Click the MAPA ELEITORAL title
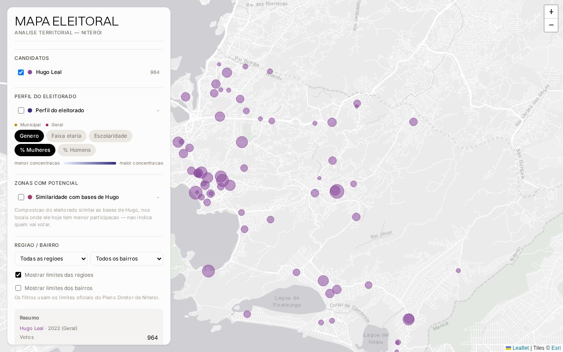The width and height of the screenshot is (563, 352). click(x=66, y=21)
